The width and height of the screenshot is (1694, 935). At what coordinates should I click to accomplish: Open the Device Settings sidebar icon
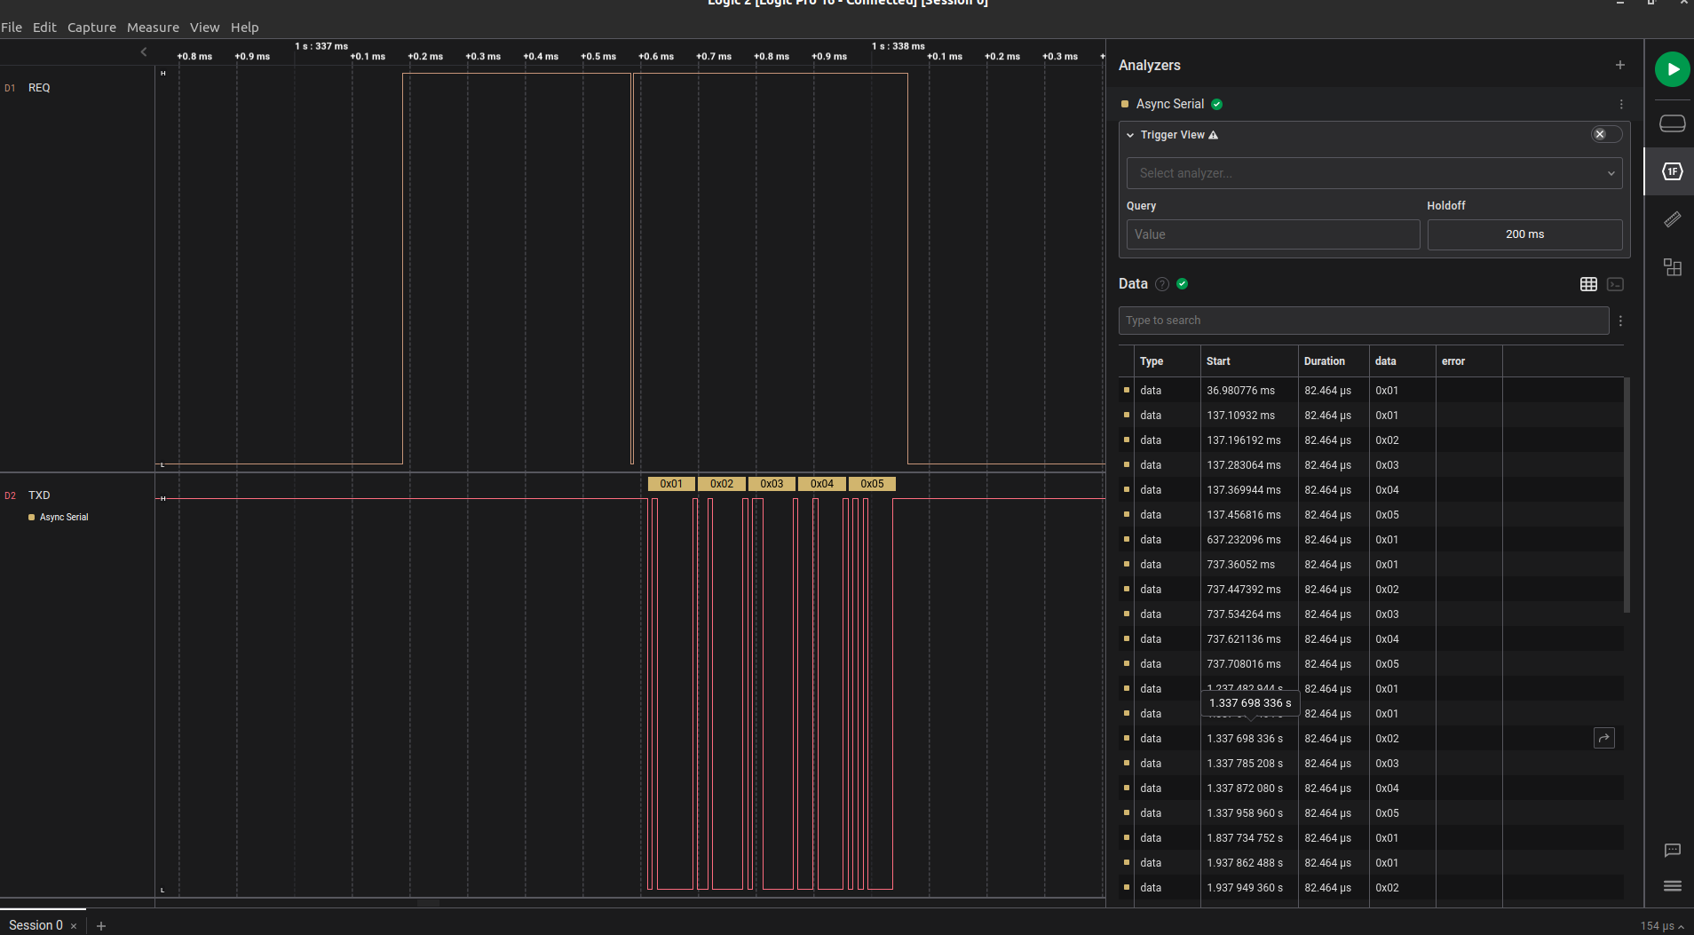pos(1672,123)
